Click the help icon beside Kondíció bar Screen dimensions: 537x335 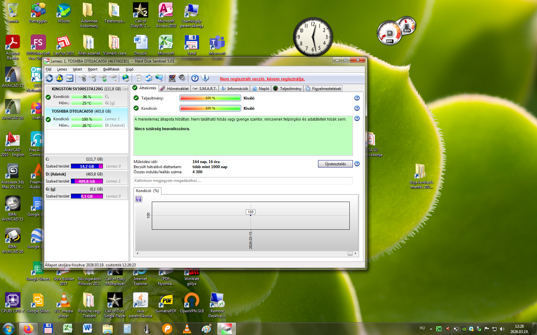[x=357, y=108]
